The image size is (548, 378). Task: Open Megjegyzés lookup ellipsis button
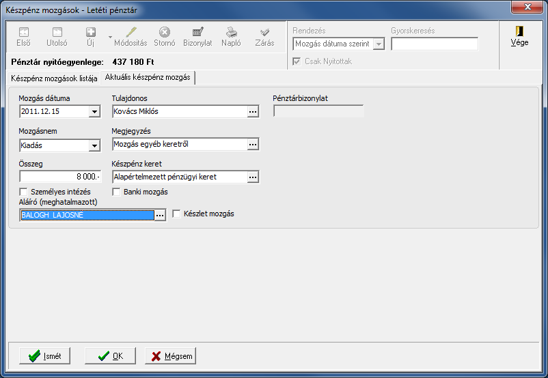coord(253,144)
